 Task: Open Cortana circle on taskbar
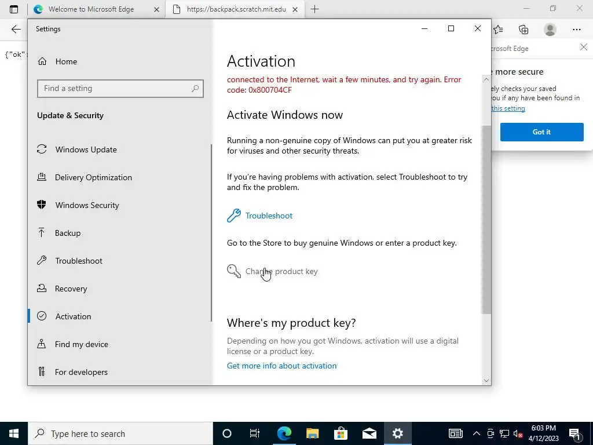(x=227, y=433)
